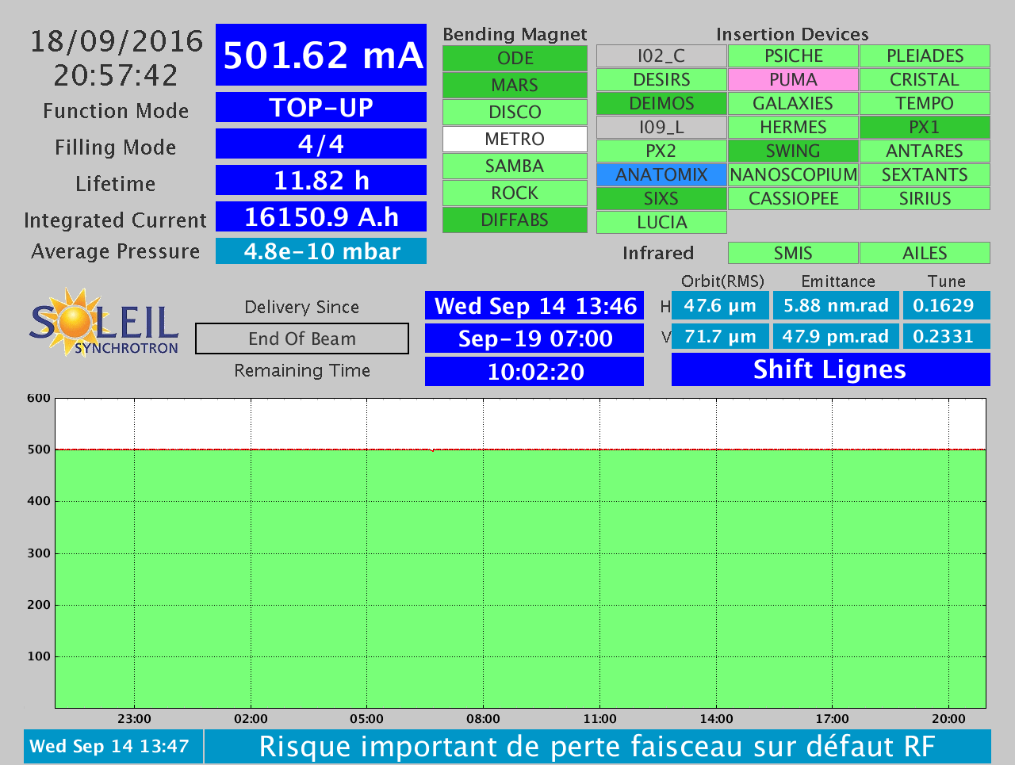1015x765 pixels.
Task: Click the pink PUMA beamline box
Action: (x=793, y=80)
